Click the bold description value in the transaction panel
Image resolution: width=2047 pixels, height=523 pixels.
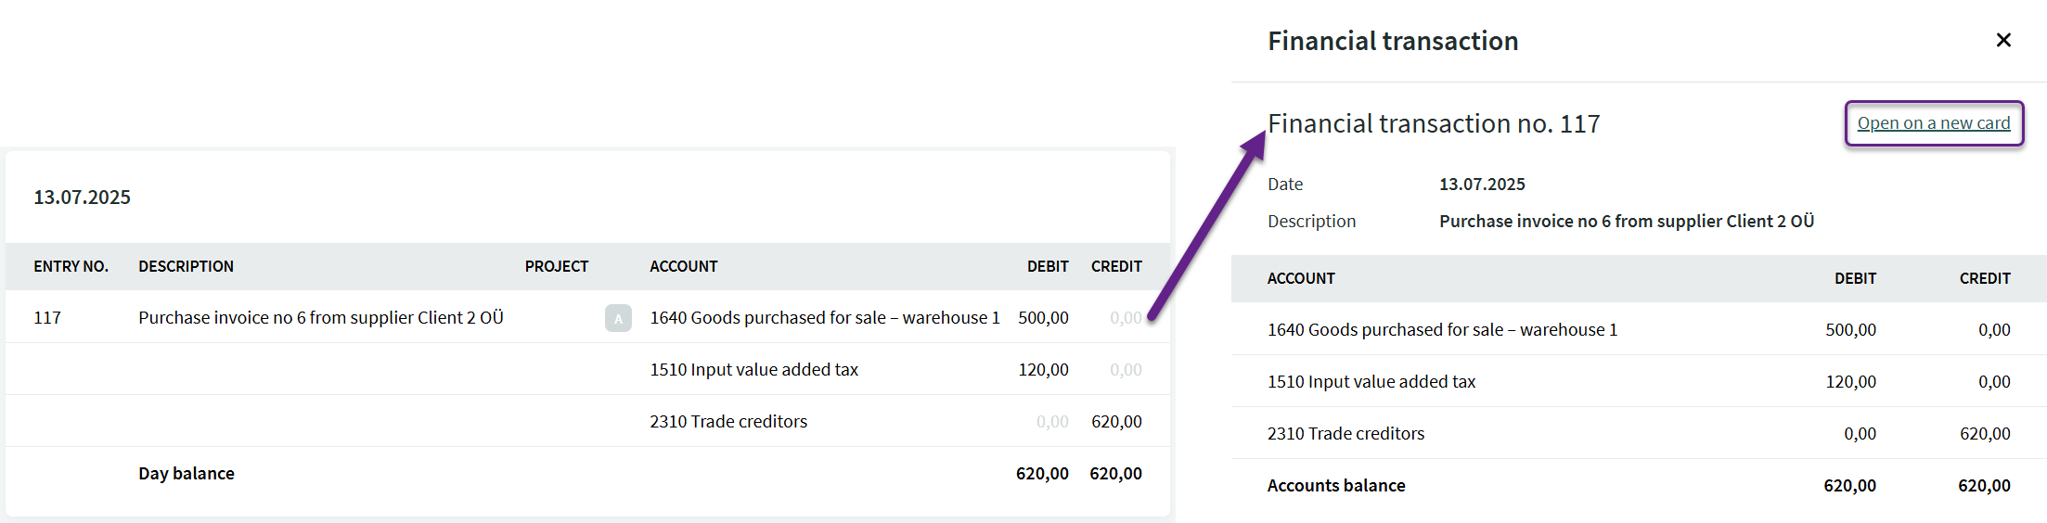[x=1626, y=221]
